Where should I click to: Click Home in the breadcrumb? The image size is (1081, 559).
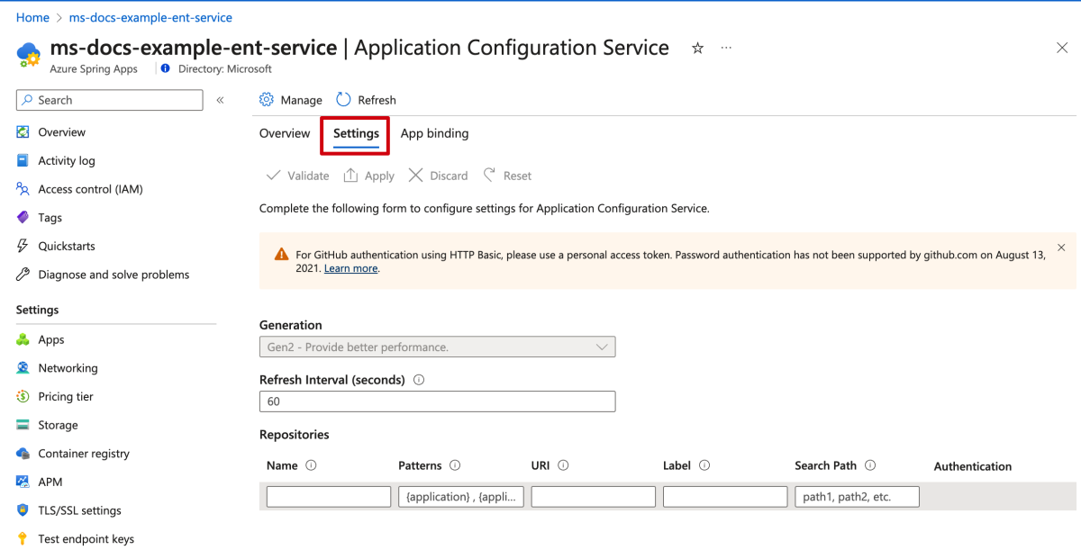pyautogui.click(x=32, y=17)
